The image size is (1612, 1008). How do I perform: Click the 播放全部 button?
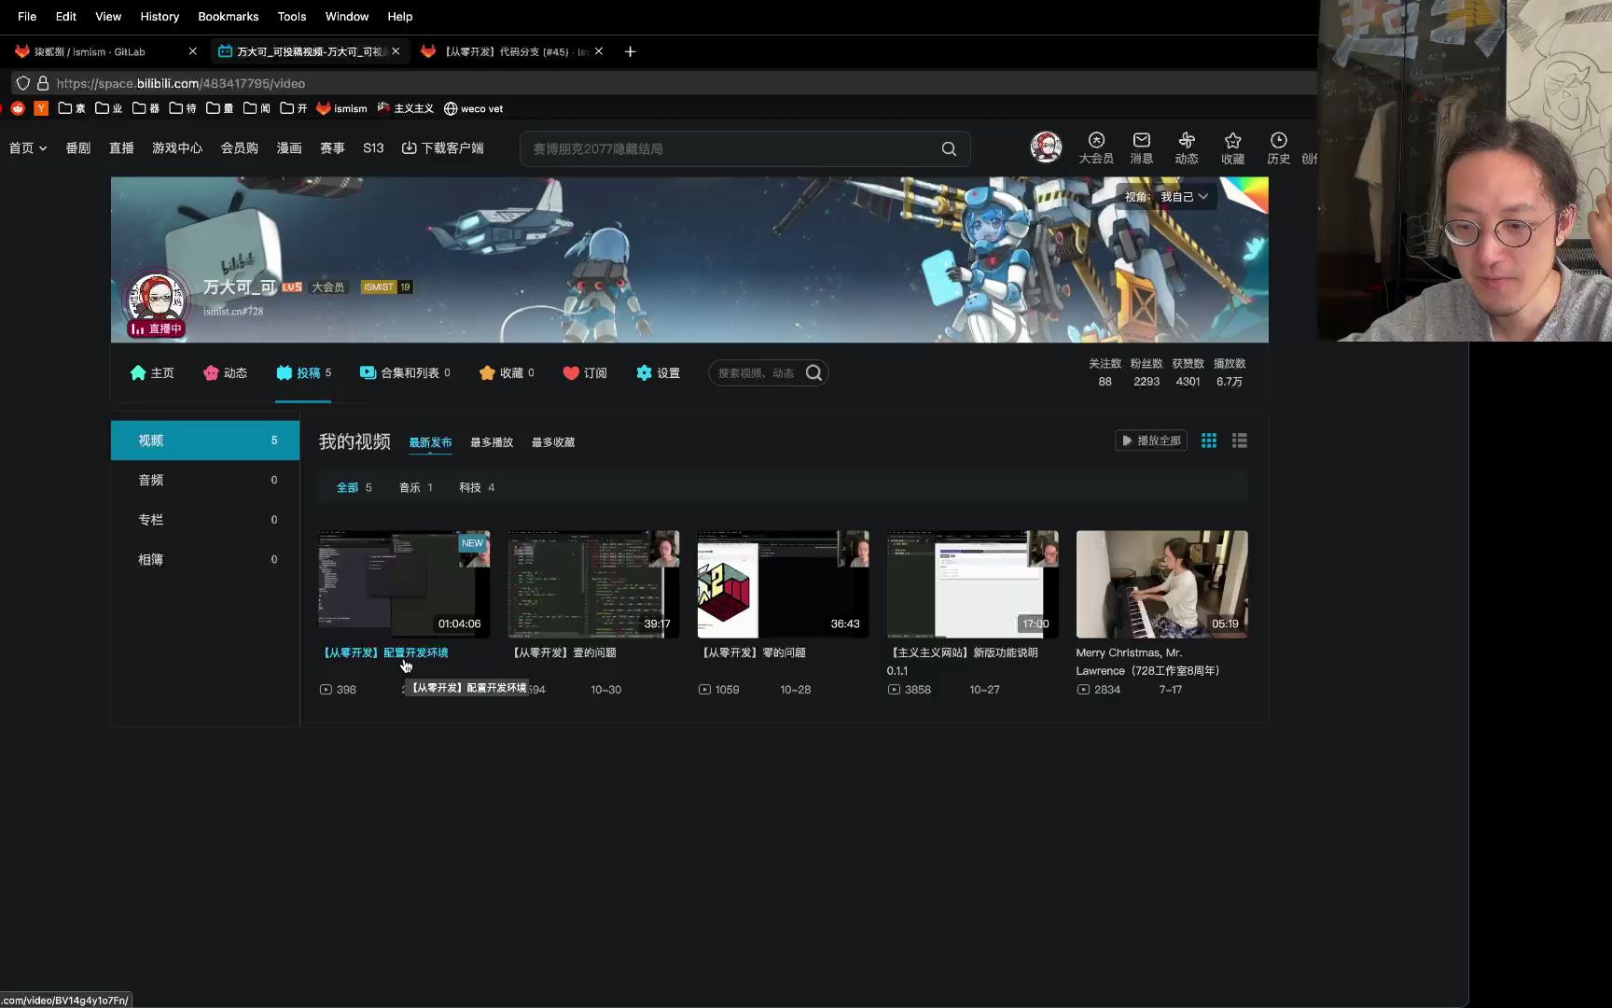1151,441
